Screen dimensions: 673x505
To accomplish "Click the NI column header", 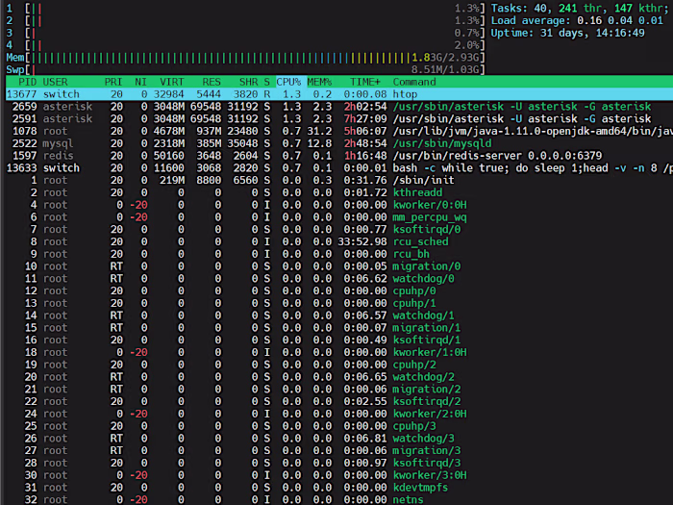I will click(140, 82).
